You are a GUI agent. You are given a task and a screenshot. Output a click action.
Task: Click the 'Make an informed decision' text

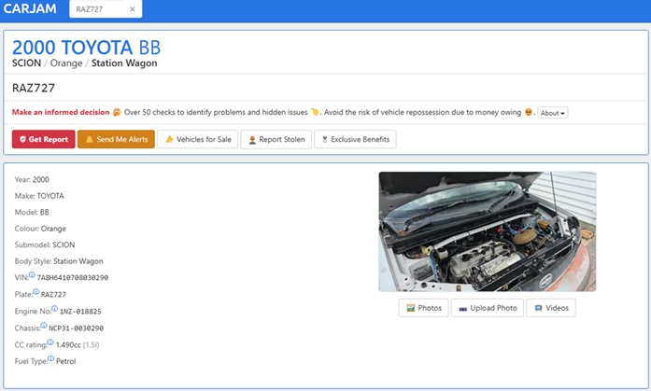point(61,112)
